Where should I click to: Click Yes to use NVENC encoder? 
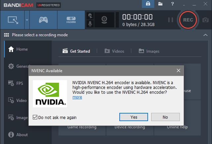pyautogui.click(x=133, y=117)
